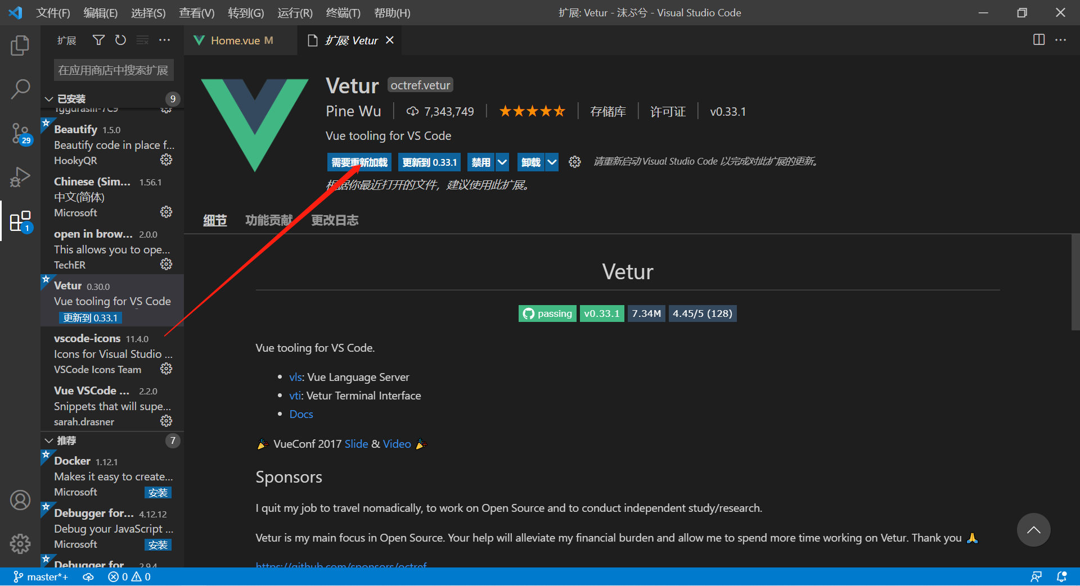Refresh the extensions list
Screen dimensions: 1080x586
pyautogui.click(x=120, y=40)
